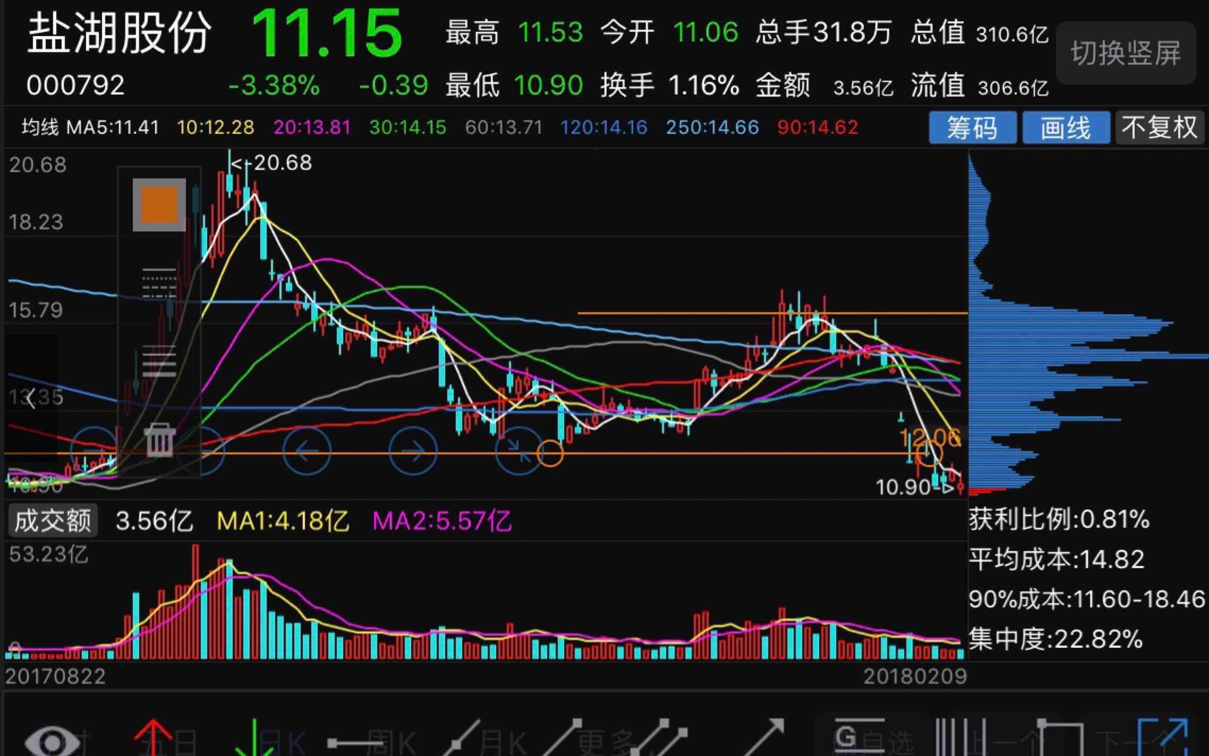This screenshot has width=1209, height=756.
Task: Choose the vertical cycle lines tool
Action: coord(960,738)
